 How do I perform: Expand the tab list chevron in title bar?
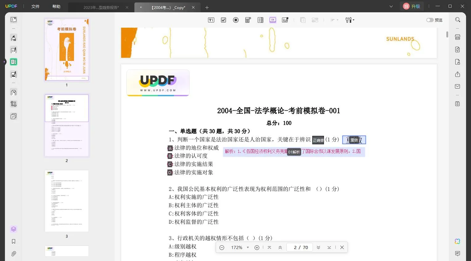(x=391, y=6)
